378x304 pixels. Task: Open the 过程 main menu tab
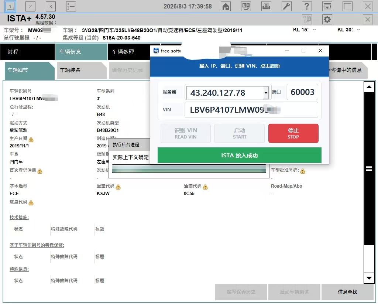pyautogui.click(x=27, y=52)
